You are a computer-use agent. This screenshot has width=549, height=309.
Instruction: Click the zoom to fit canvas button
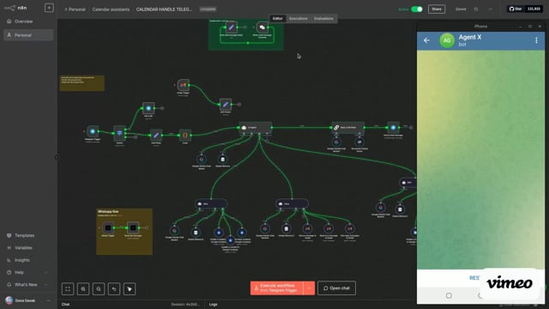(68, 289)
